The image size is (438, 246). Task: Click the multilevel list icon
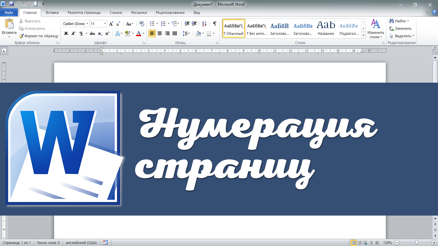(174, 24)
